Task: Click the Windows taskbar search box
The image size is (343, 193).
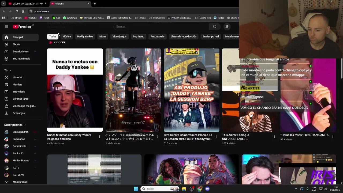Action: point(160,189)
